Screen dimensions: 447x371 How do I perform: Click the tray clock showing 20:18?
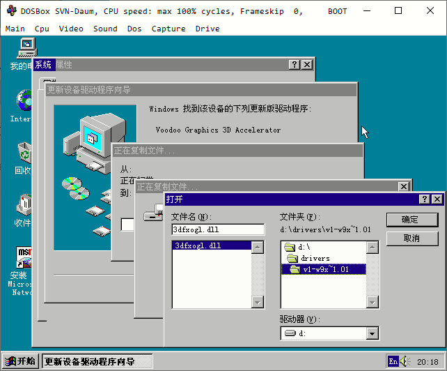tap(428, 362)
